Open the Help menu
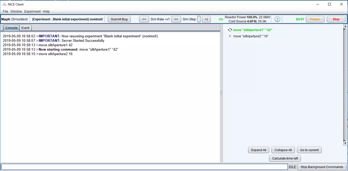 click(x=46, y=12)
